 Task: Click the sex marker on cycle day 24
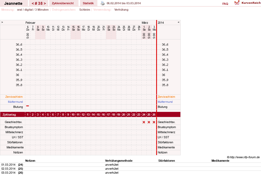pyautogui.click(x=144, y=122)
